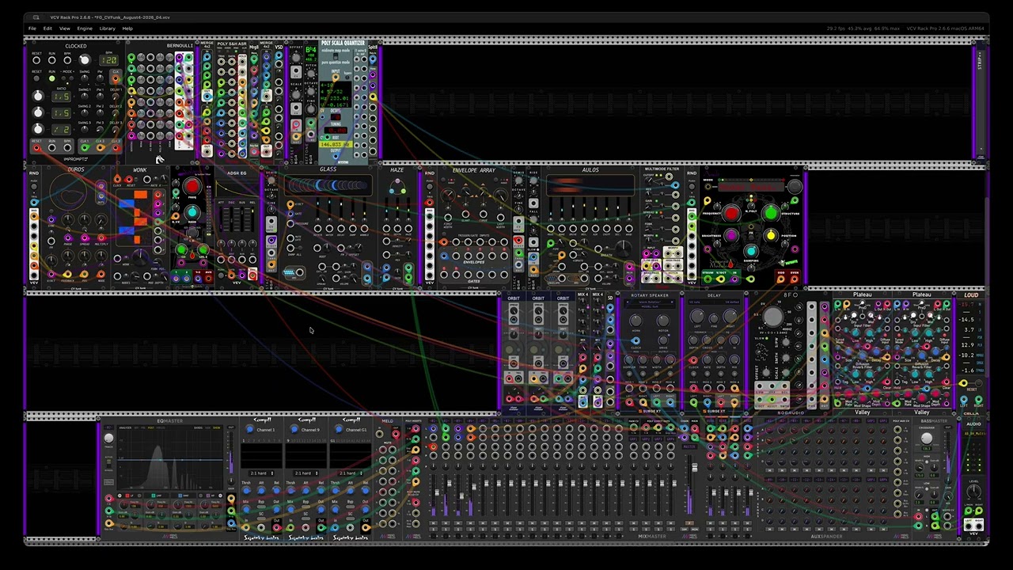The width and height of the screenshot is (1013, 570).
Task: Click the Ouros FEEDBACK jack
Action: [x=67, y=275]
